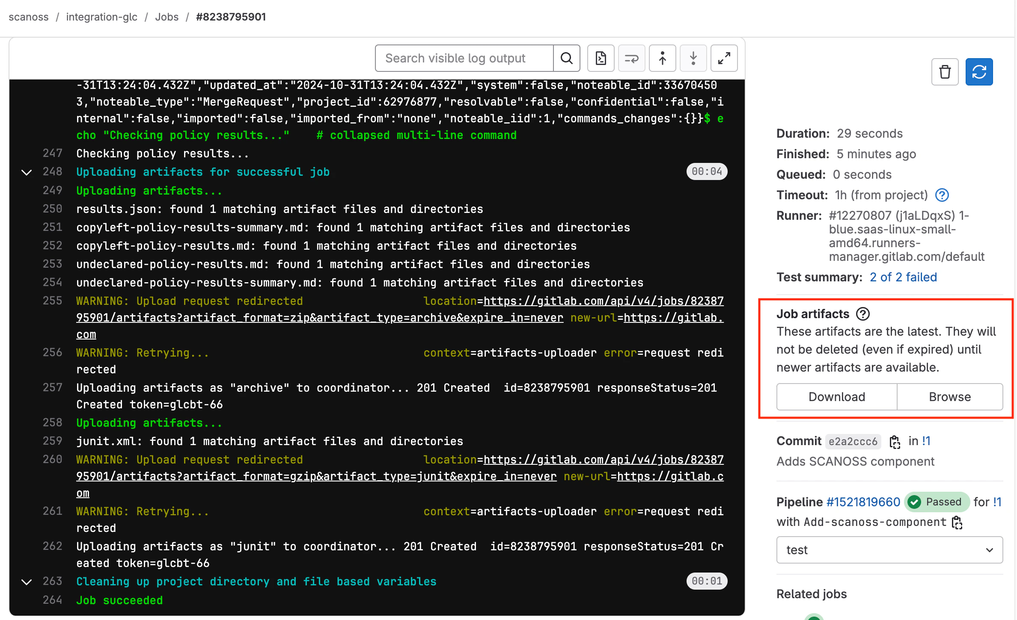
Task: Go to Jobs breadcrumb
Action: coord(167,17)
